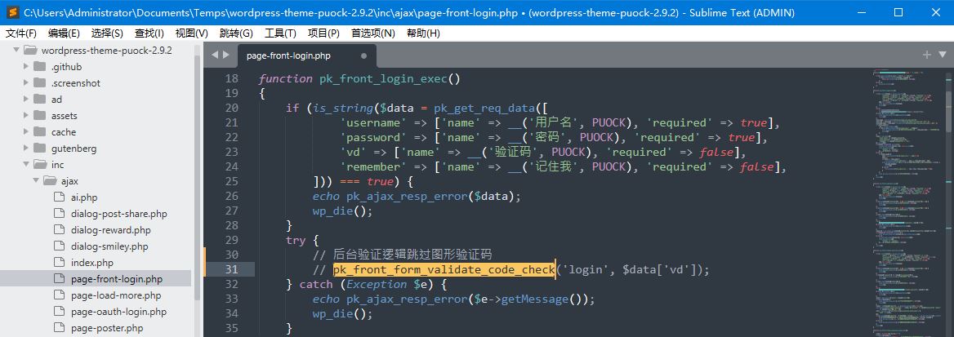The image size is (954, 337).
Task: Click the unsaved dot on page-front-login.php tab
Action: (363, 56)
